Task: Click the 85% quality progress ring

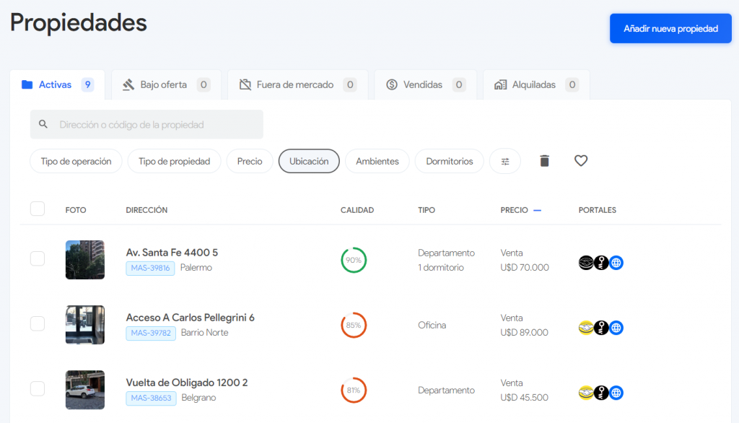Action: click(x=354, y=325)
